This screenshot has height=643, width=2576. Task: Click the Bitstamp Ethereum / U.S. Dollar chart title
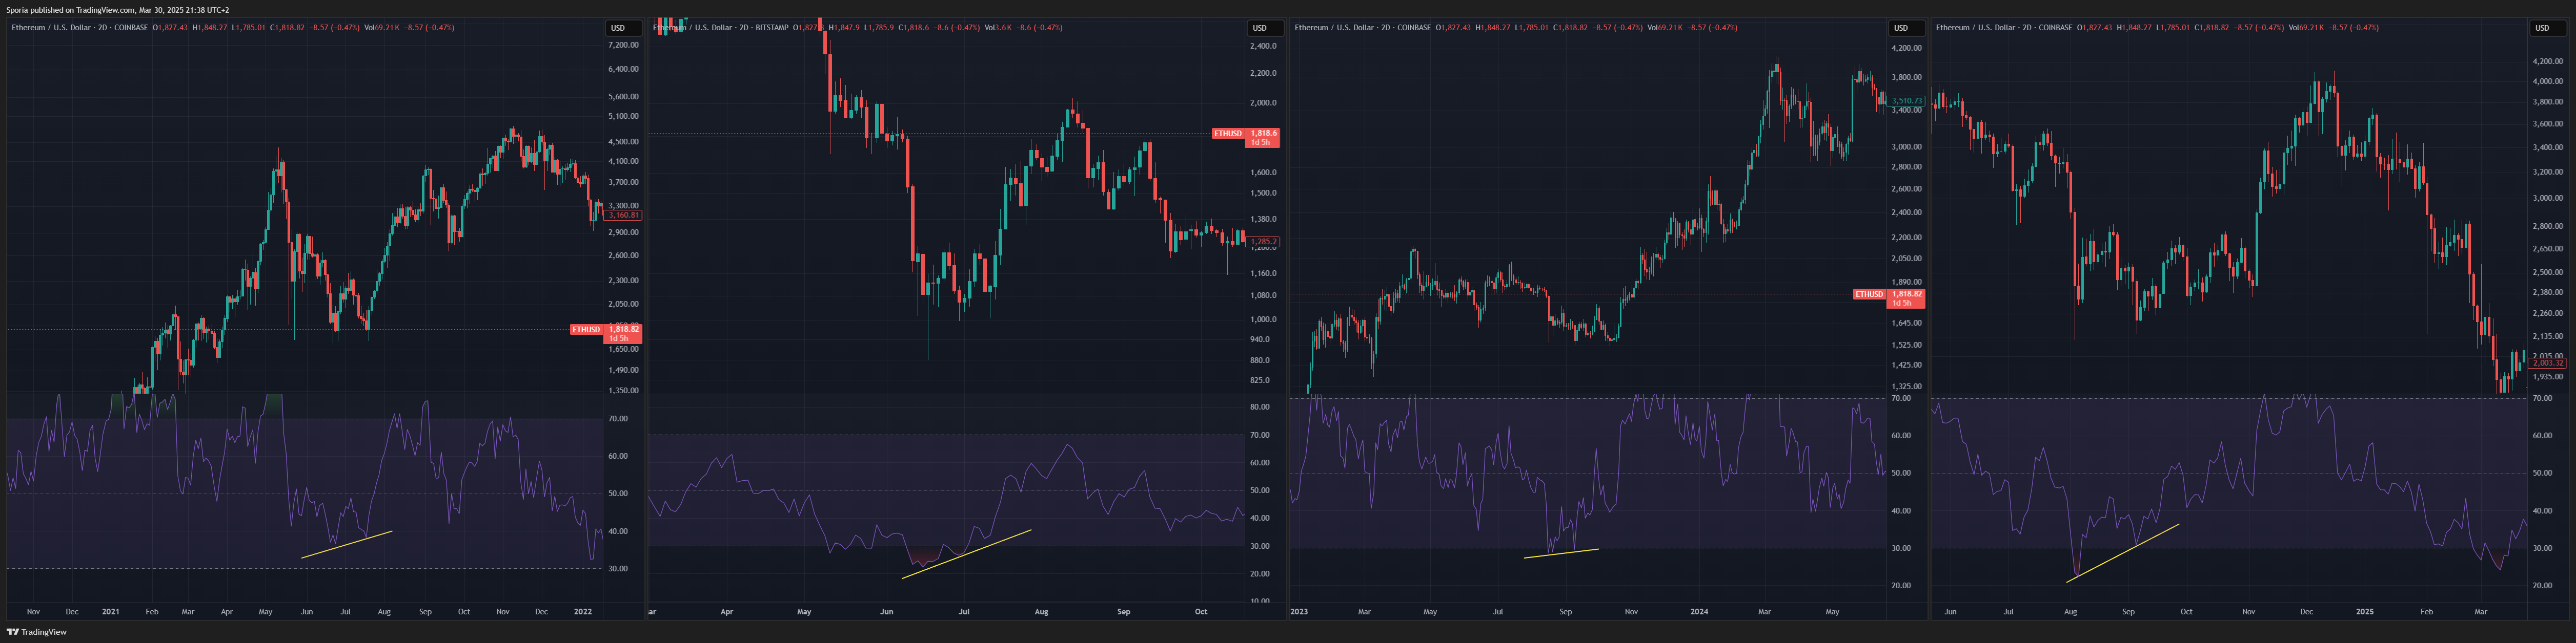[720, 28]
